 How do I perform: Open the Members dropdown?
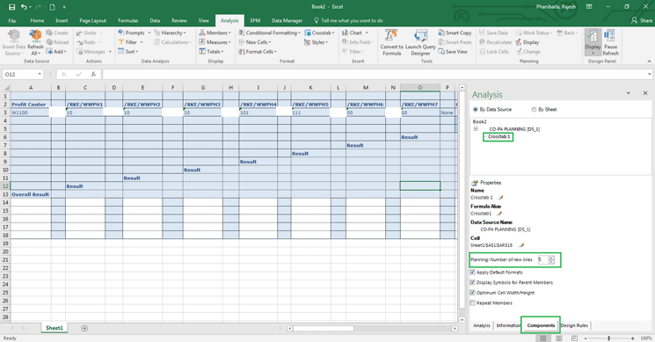pyautogui.click(x=215, y=33)
